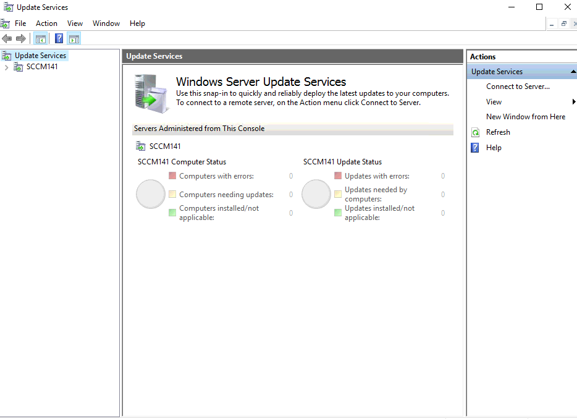
Task: Expand the SCCM141 tree node
Action: coord(6,67)
